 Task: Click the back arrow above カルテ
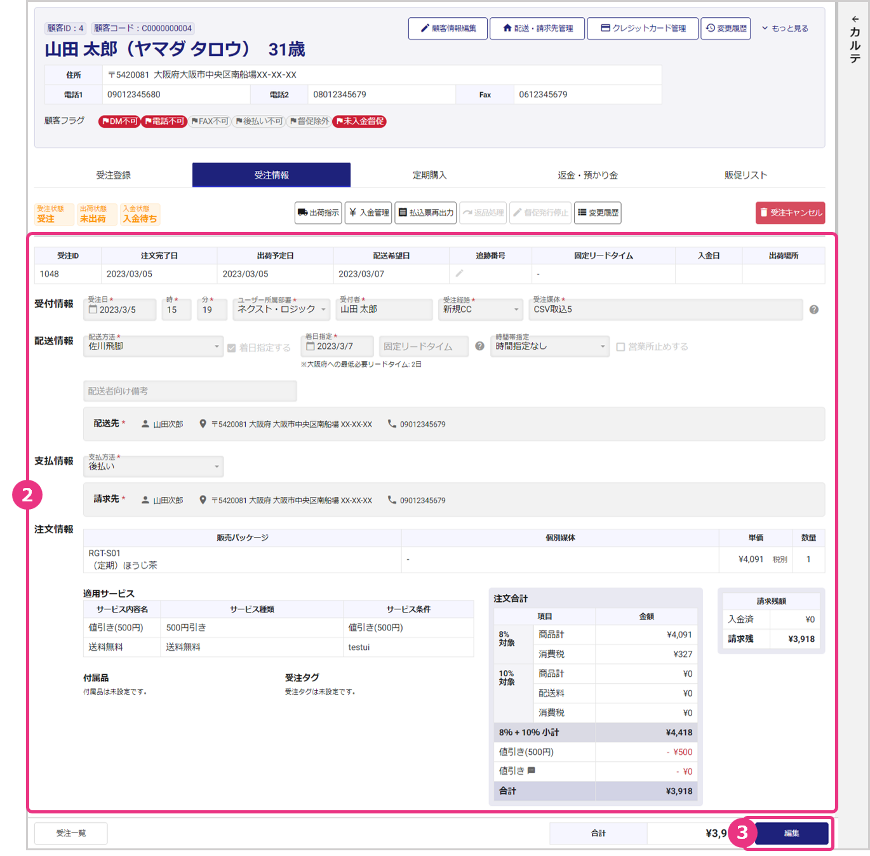tap(855, 19)
